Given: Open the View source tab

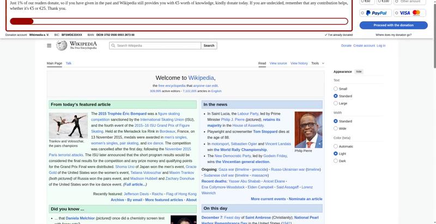Looking at the screenshot, I should pos(278,63).
